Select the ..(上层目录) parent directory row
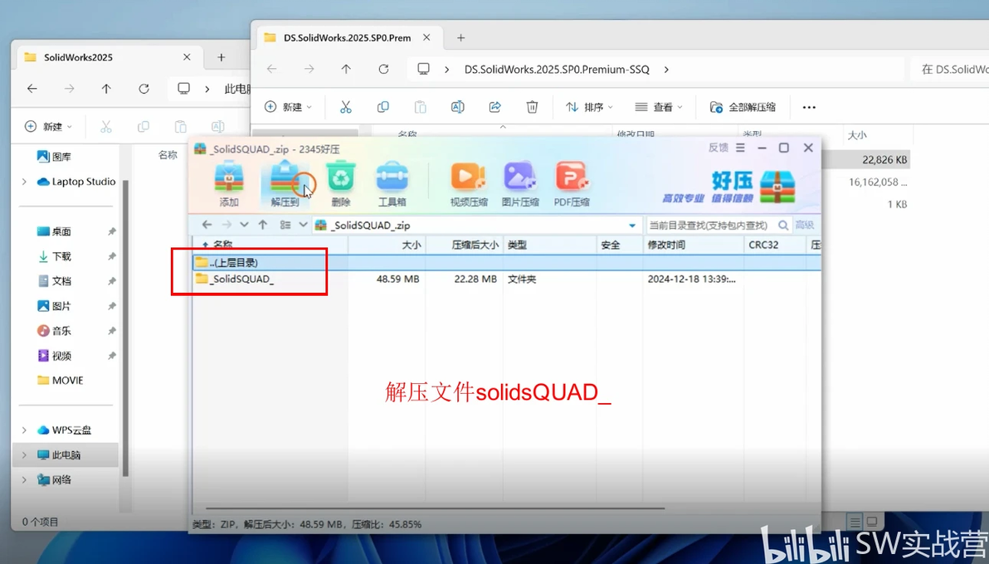Screen dimensions: 989x564 [x=506, y=262]
